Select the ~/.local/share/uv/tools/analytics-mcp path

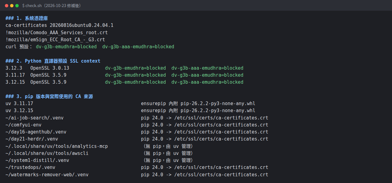(x=57, y=146)
